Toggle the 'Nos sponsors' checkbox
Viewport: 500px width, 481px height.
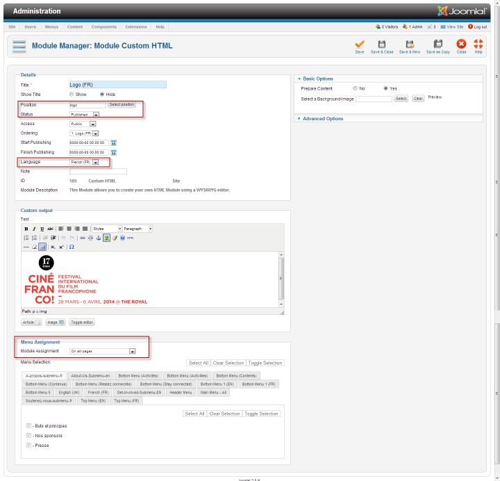point(28,435)
